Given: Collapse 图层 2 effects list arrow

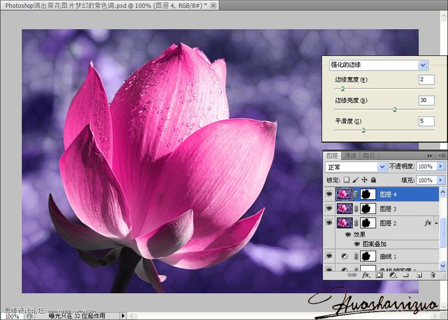Looking at the screenshot, I should 436,223.
